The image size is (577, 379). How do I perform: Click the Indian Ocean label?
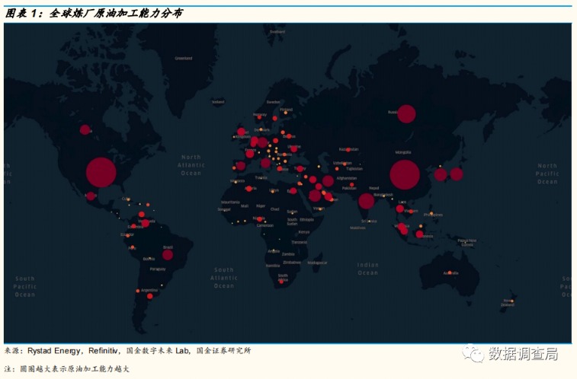tap(367, 269)
